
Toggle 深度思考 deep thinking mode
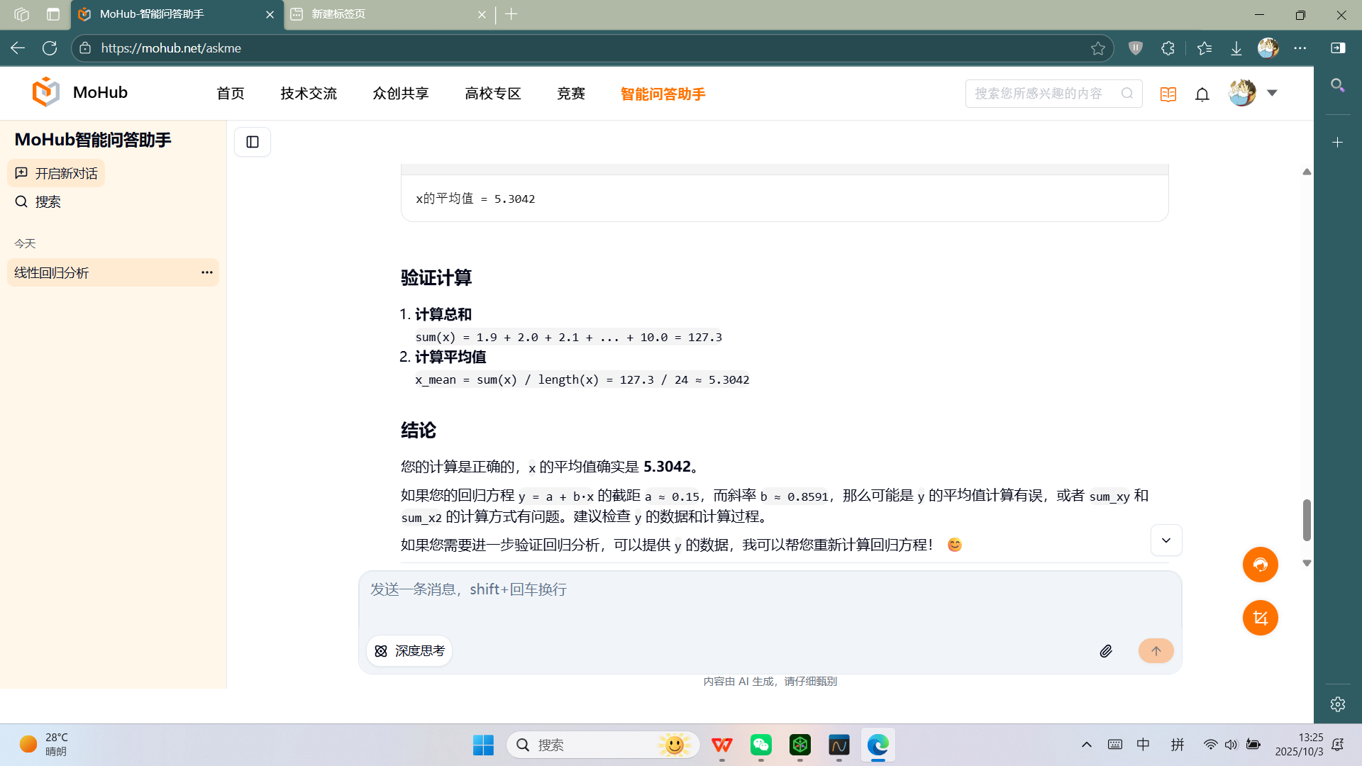point(409,651)
